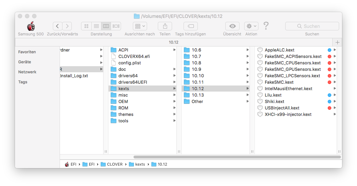Viewport: 357px width, 186px height.
Task: Jump to kexts in path bar
Action: coord(137,164)
